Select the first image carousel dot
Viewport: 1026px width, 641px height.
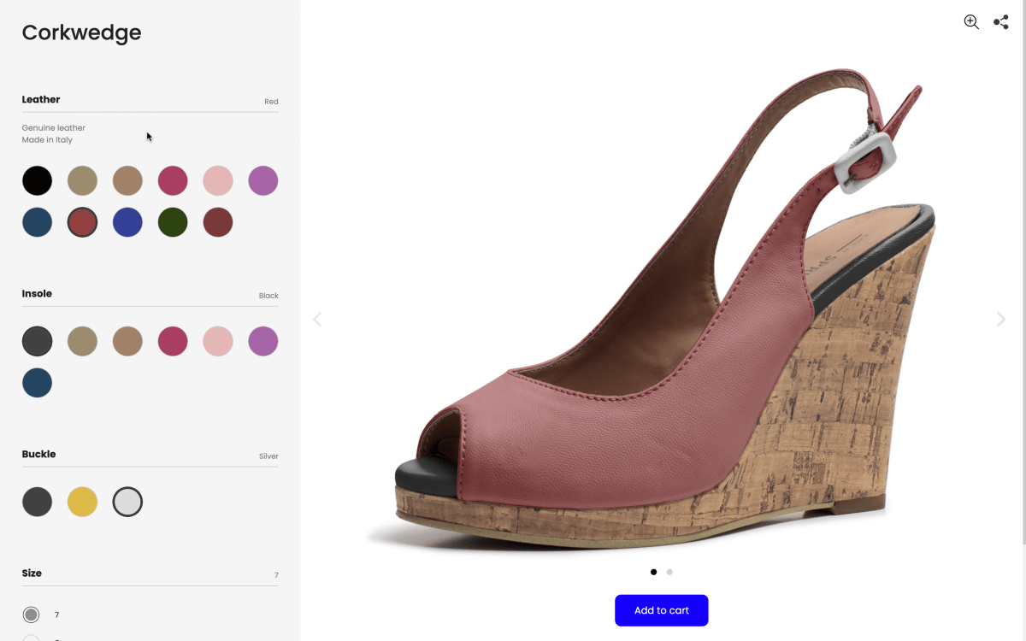tap(654, 572)
